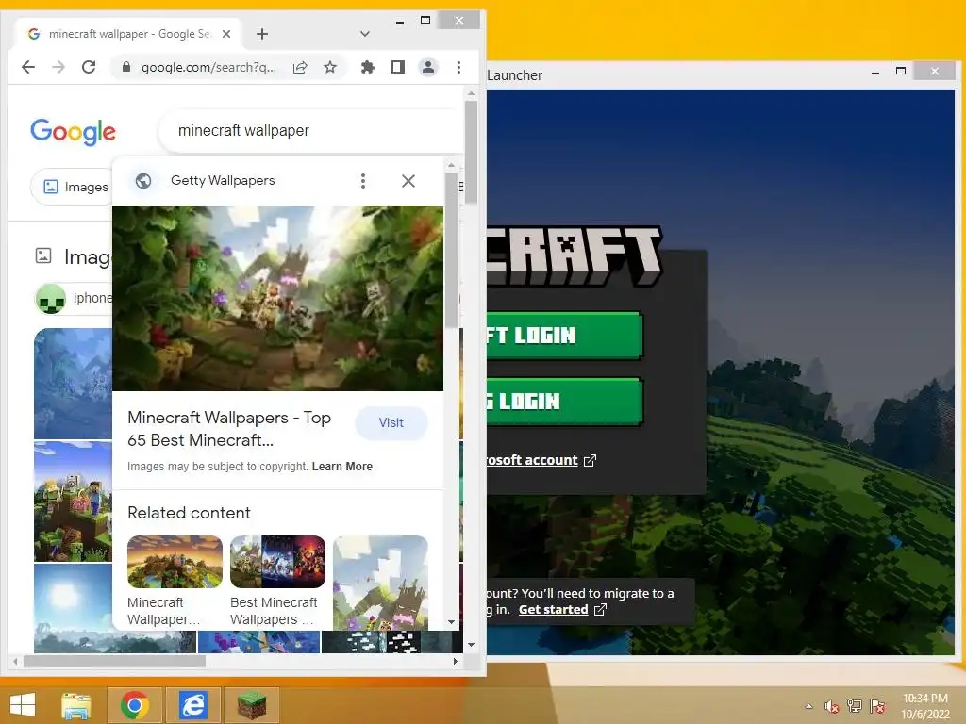Image resolution: width=966 pixels, height=724 pixels.
Task: Click preview panel scroll up arrow
Action: 452,166
